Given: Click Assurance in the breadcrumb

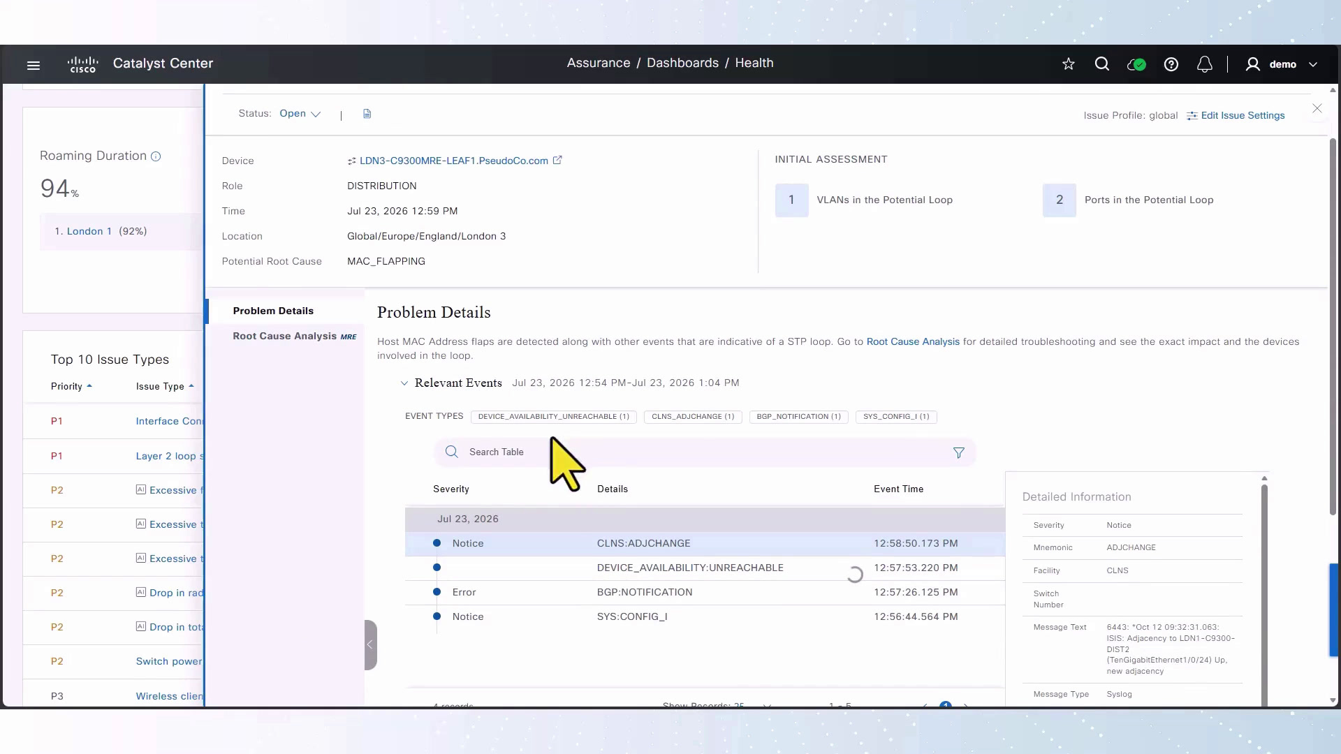Looking at the screenshot, I should click(x=599, y=63).
